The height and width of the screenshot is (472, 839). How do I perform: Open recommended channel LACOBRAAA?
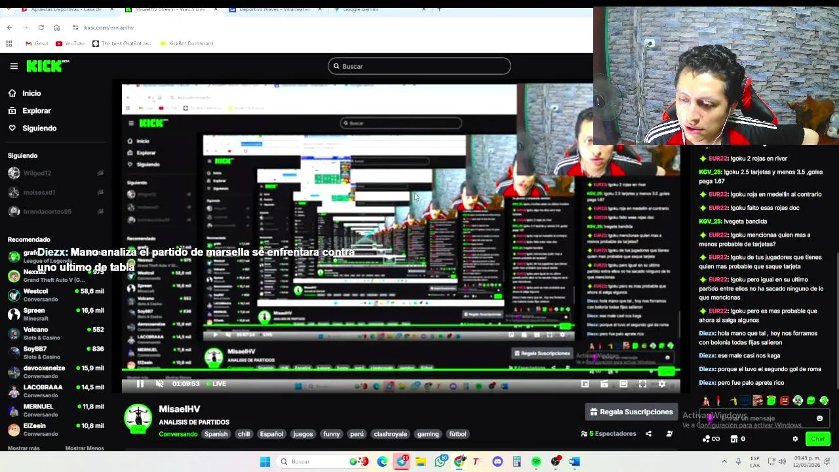56,391
